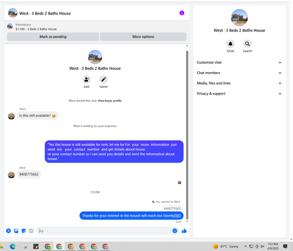
Task: Click the last Chrome taskbar icon
Action: (105, 246)
